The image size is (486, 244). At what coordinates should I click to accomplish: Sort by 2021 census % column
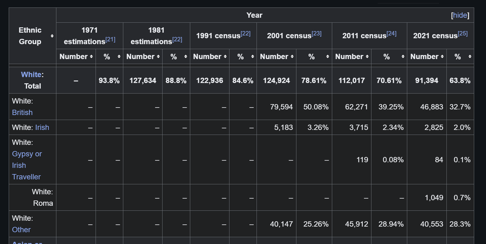point(470,57)
